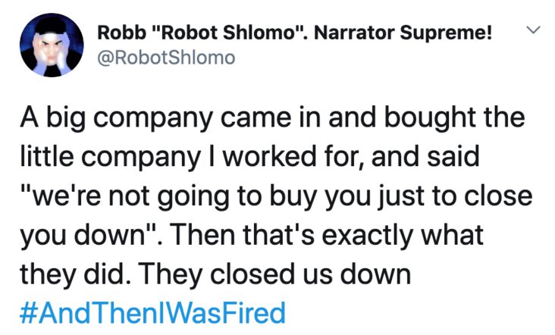
Task: Click the phrase "you down" in the tweet
Action: pyautogui.click(x=83, y=236)
